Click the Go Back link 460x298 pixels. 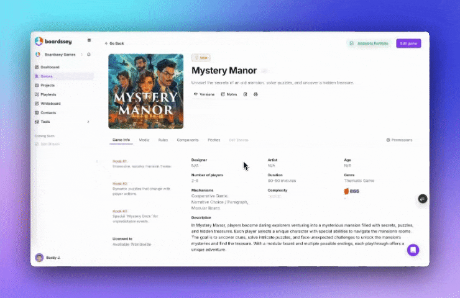[x=114, y=43]
